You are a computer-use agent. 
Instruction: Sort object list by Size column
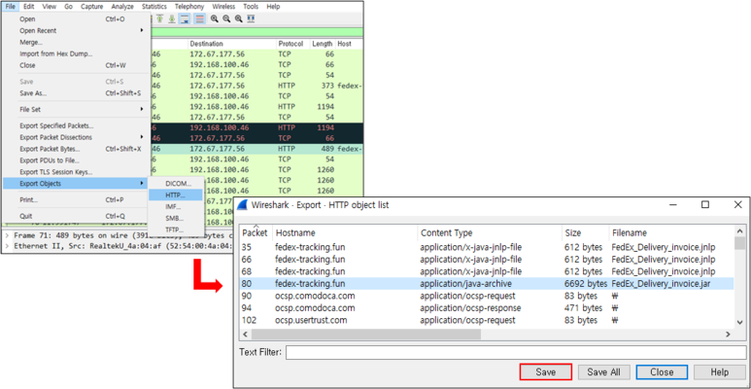585,232
